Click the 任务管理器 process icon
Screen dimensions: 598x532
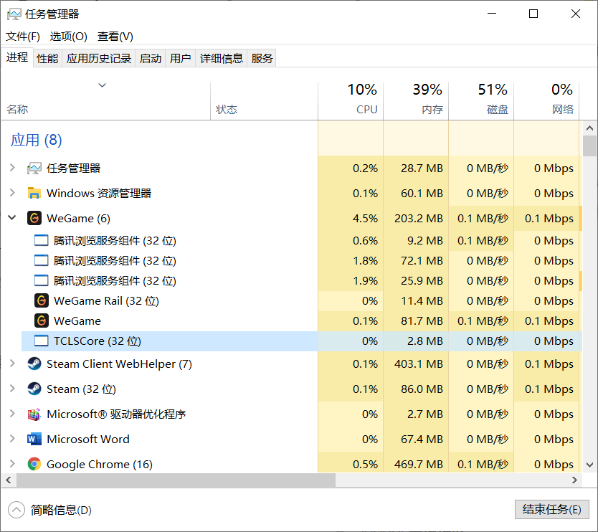34,168
